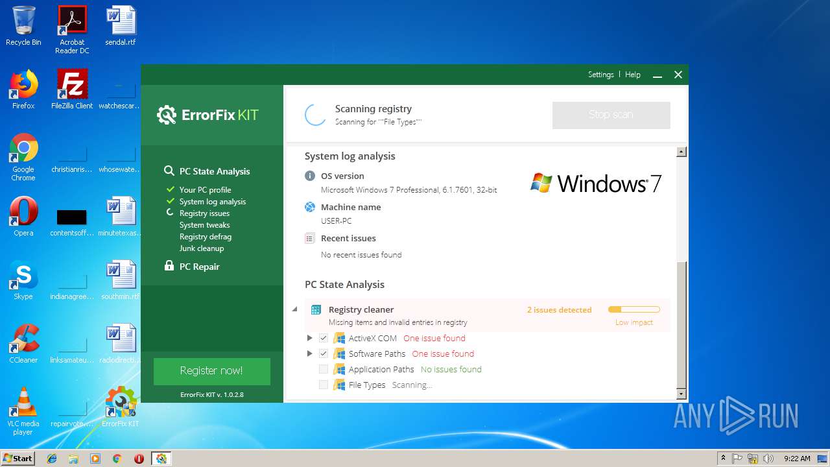Viewport: 830px width, 467px height.
Task: Open Help in the title bar
Action: click(x=633, y=75)
